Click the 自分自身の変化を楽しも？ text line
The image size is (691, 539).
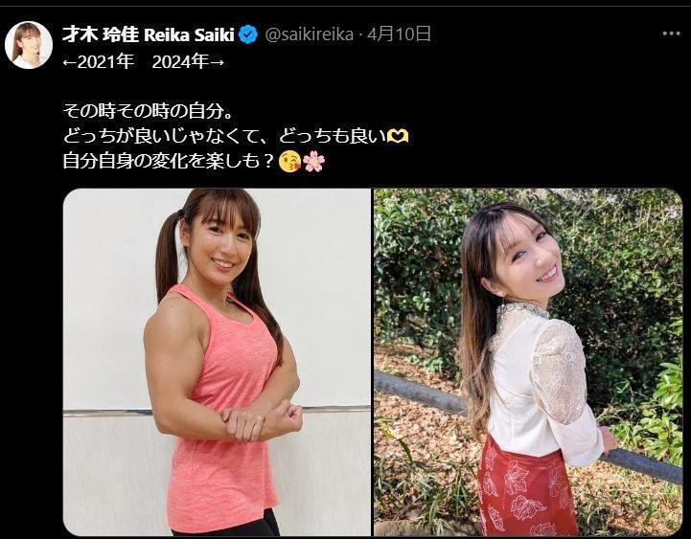170,161
